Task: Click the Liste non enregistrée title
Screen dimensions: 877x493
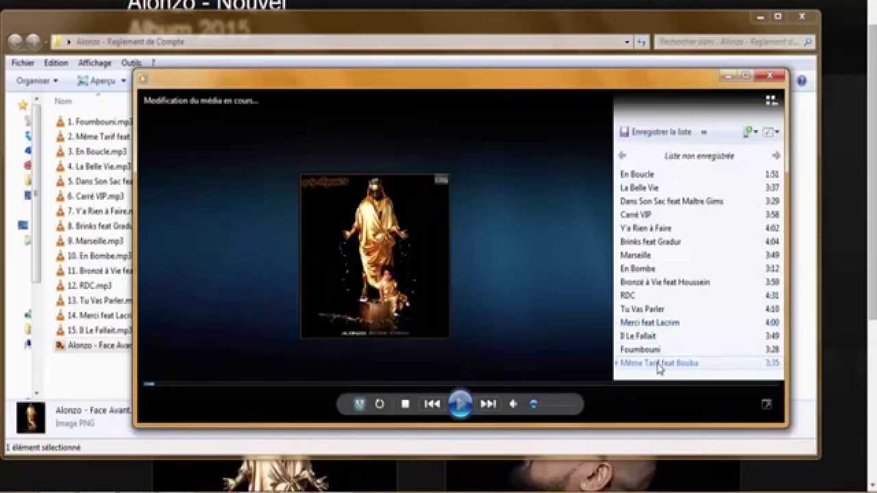Action: [x=699, y=156]
